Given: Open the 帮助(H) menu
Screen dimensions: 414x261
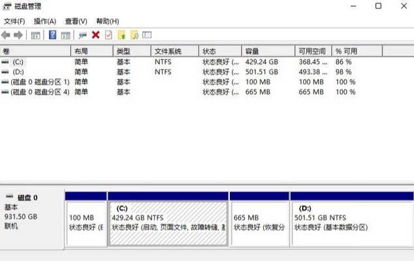Looking at the screenshot, I should point(108,21).
